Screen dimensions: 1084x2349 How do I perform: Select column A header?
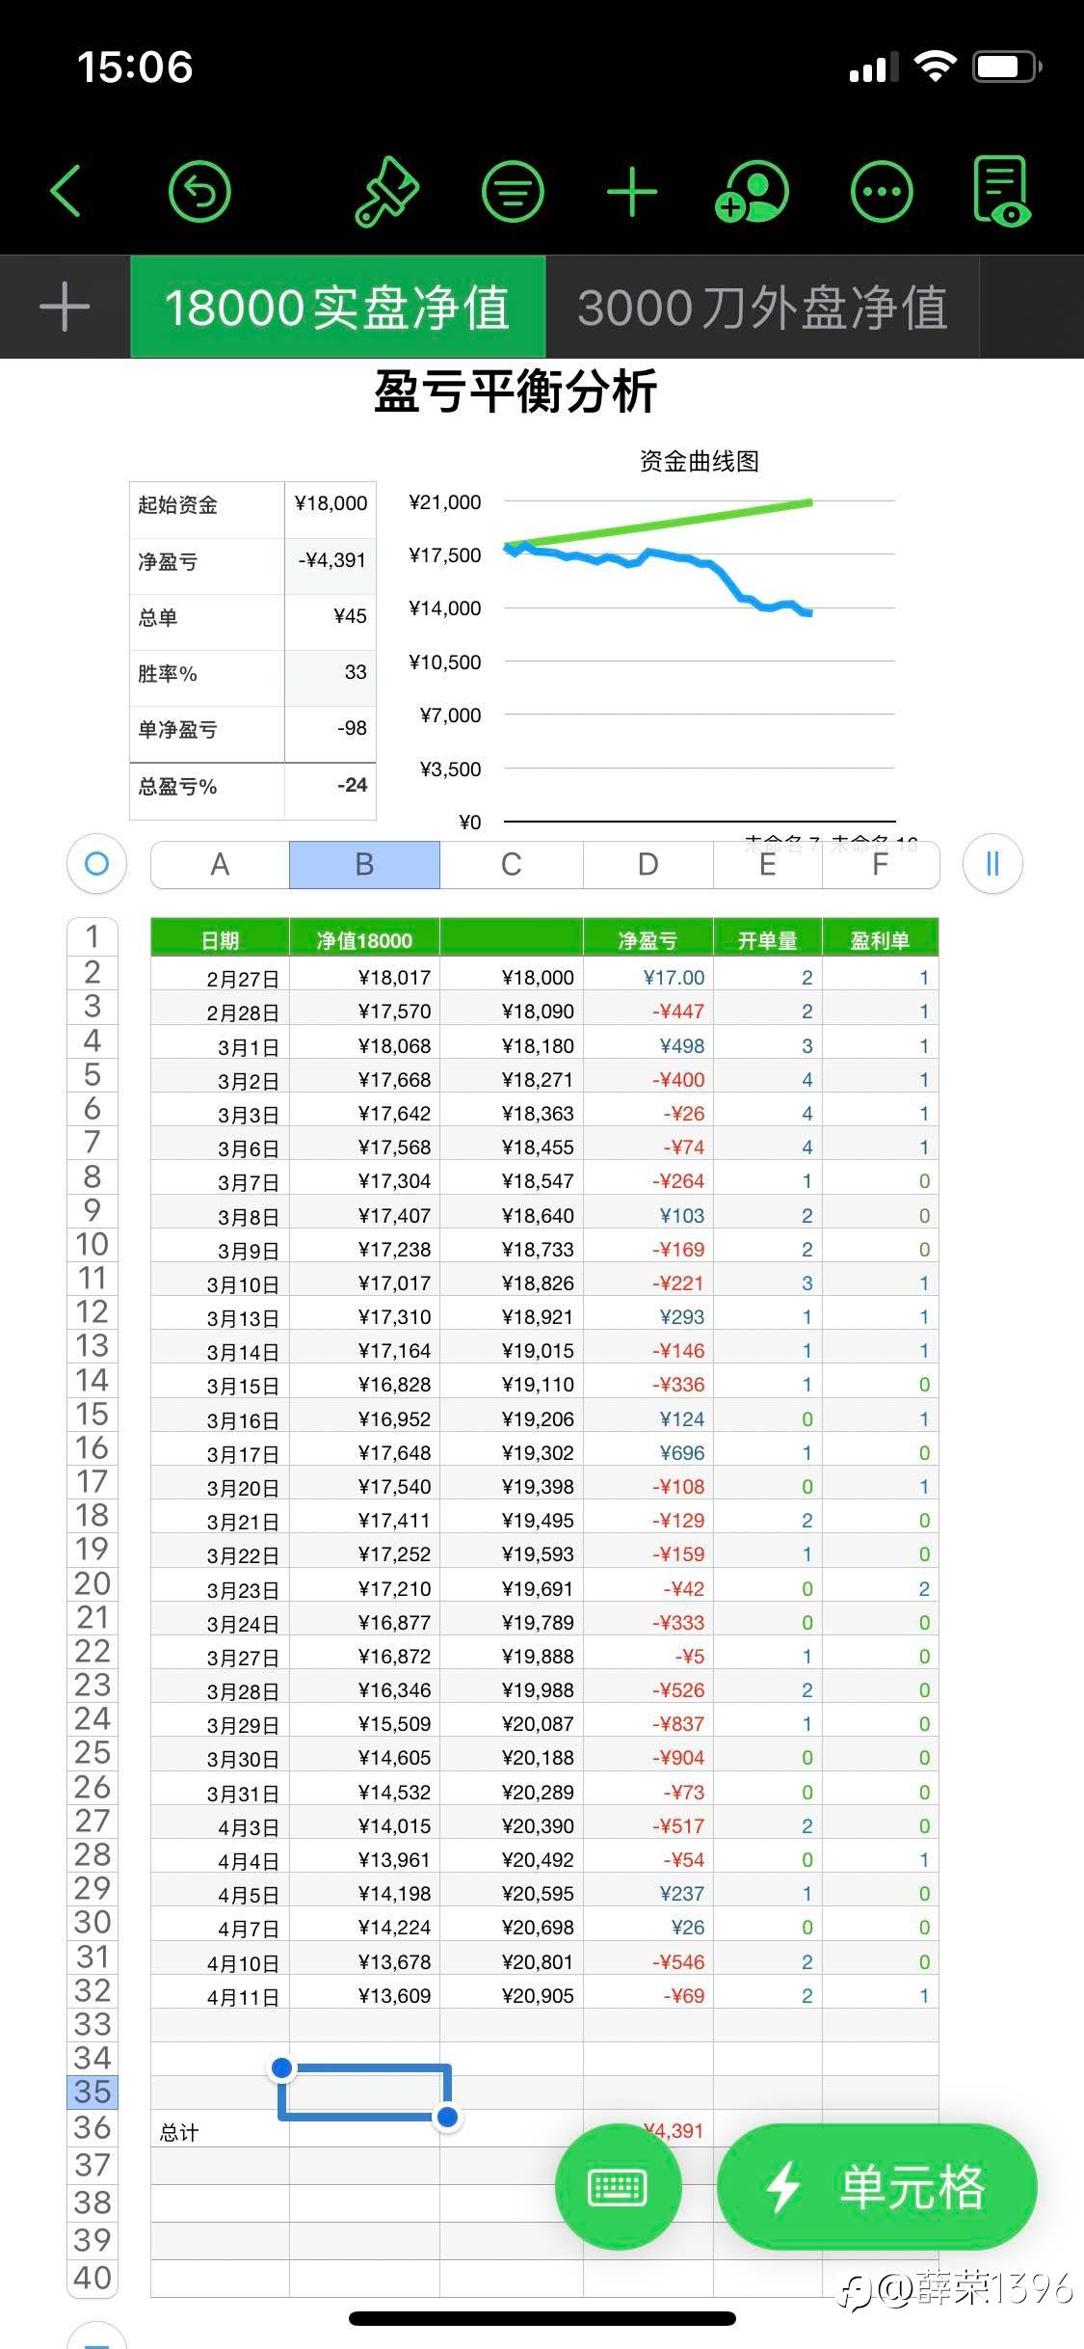point(220,864)
